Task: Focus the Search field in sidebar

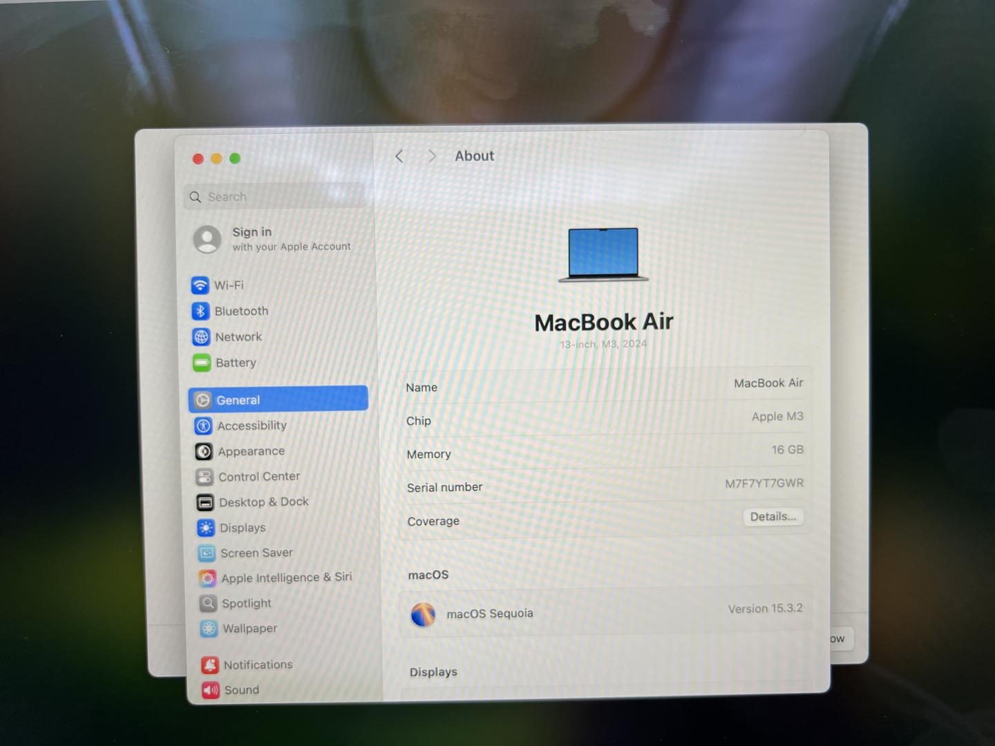Action: pyautogui.click(x=274, y=197)
